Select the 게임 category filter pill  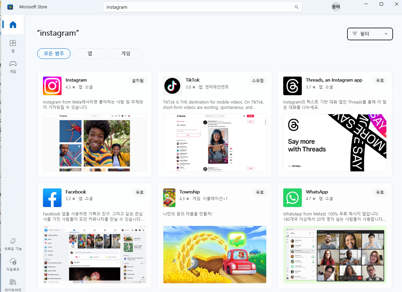pyautogui.click(x=126, y=54)
